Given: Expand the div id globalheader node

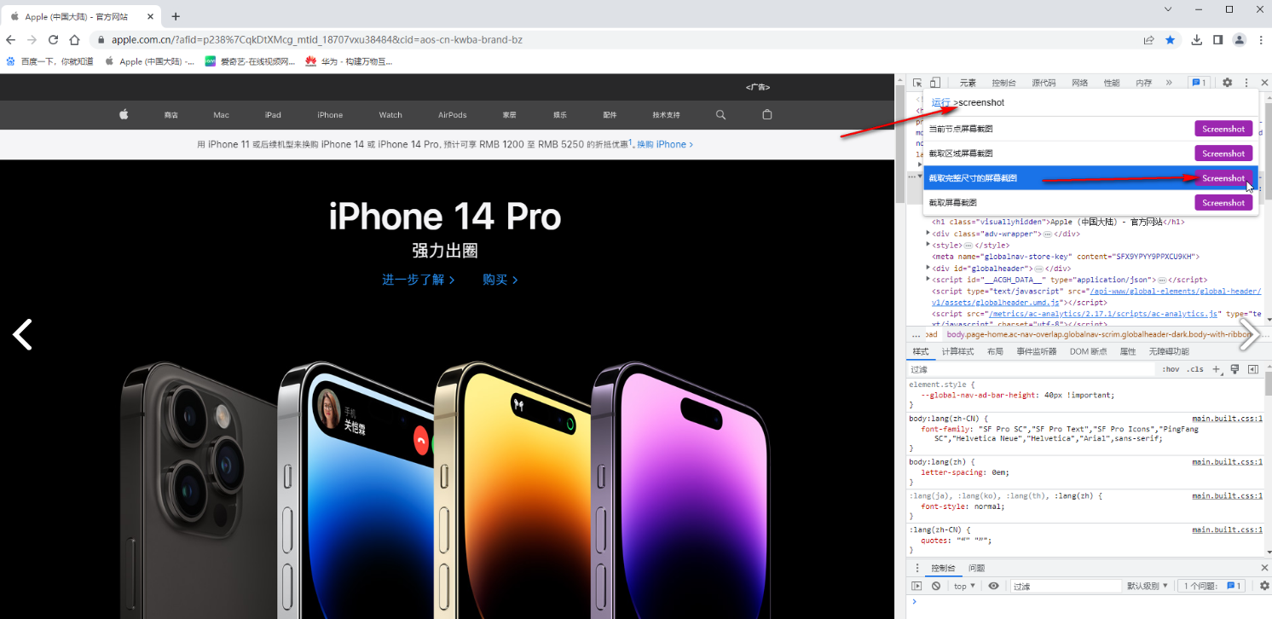Looking at the screenshot, I should tap(928, 268).
